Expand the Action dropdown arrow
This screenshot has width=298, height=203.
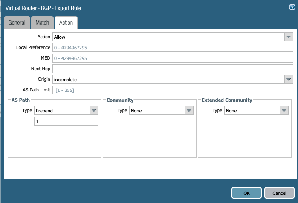[x=289, y=37]
